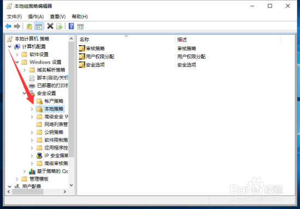
Task: Minimize the 本地组策略编辑器 window
Action: click(x=253, y=6)
